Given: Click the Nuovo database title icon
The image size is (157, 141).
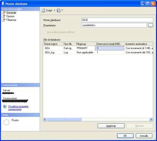Looking at the screenshot, I should click(3, 3).
